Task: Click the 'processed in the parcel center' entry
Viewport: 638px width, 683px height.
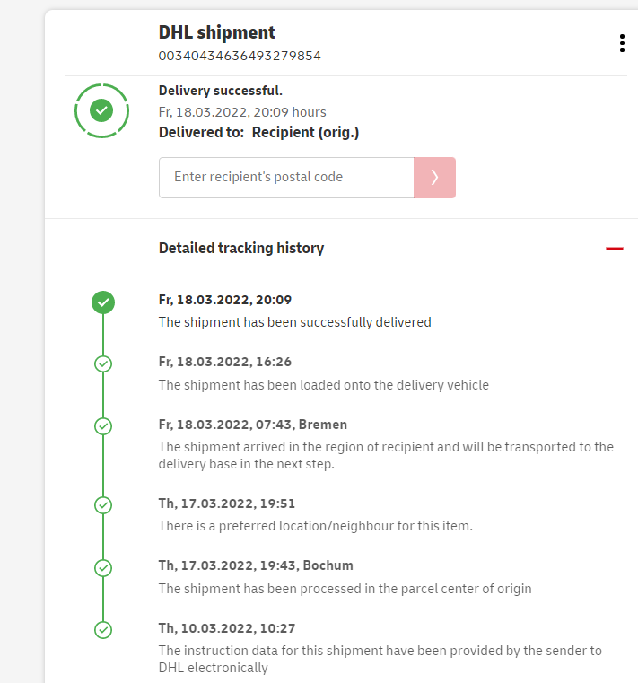Action: pos(345,589)
